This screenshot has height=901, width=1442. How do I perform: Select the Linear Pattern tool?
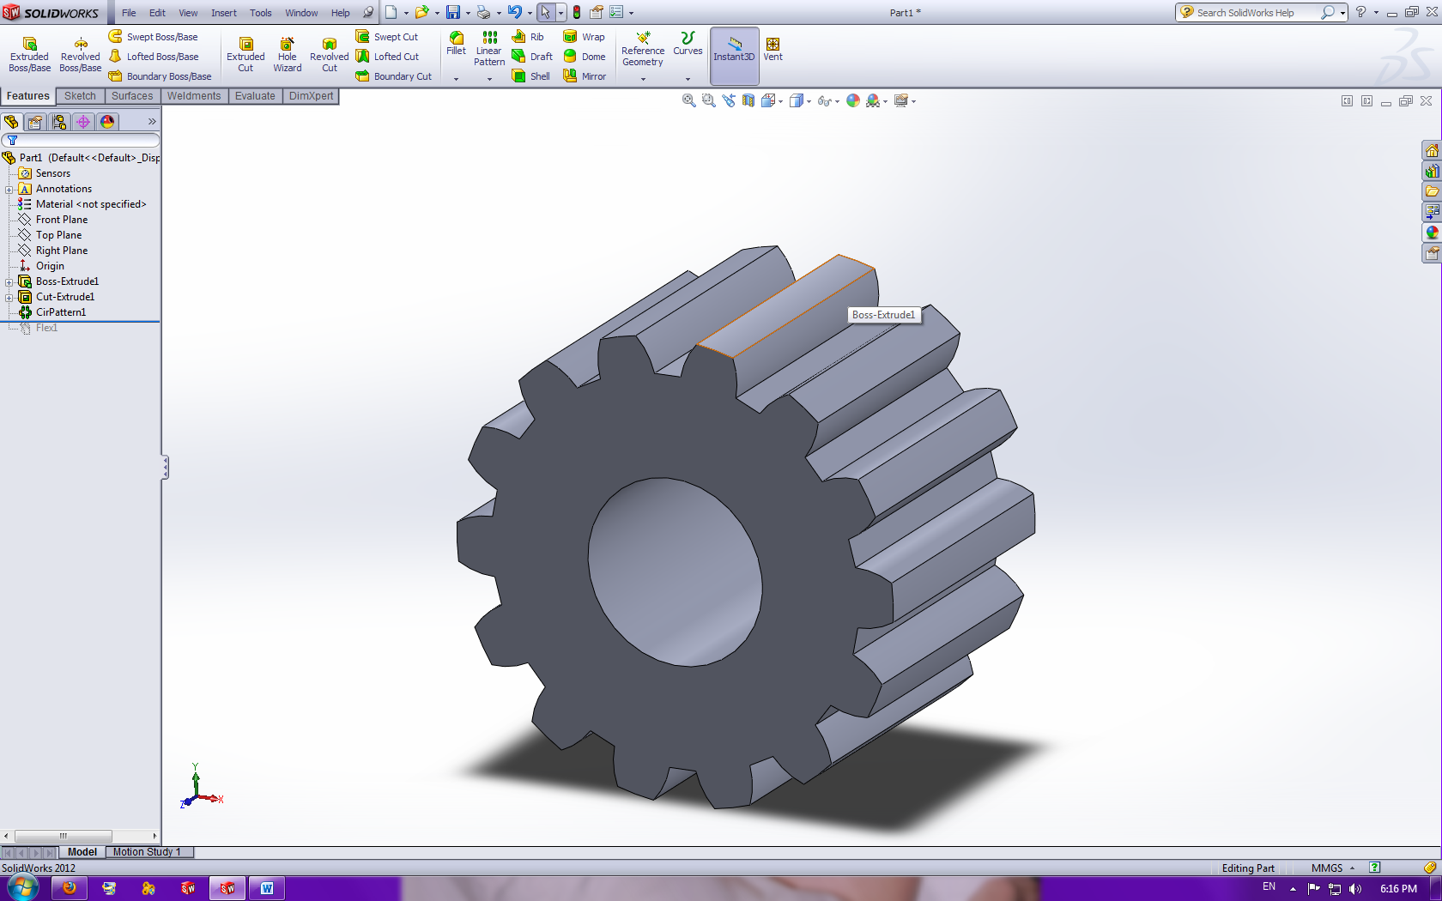tap(489, 49)
